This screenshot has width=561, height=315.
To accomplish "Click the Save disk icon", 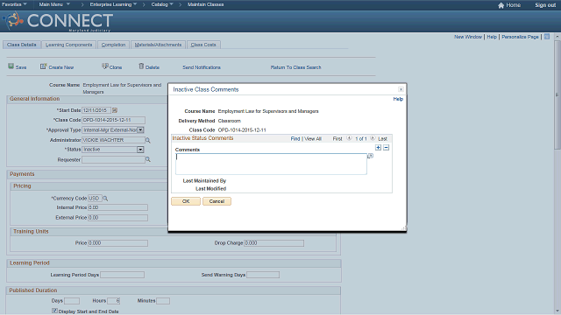I will [x=11, y=66].
